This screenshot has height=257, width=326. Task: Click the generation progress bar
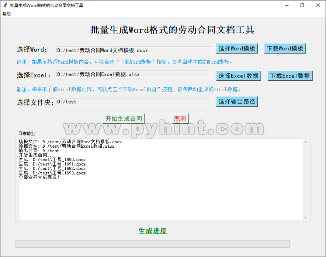coord(152,244)
